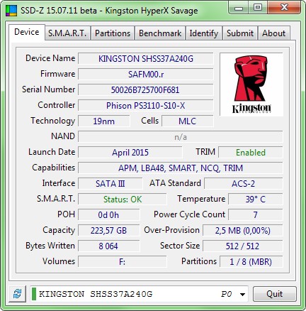Click the green drive status indicator bar

pos(34,294)
